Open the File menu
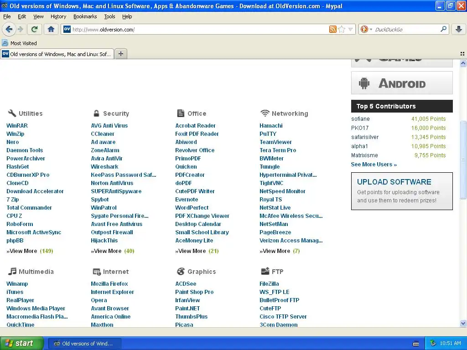The image size is (467, 350). click(7, 16)
